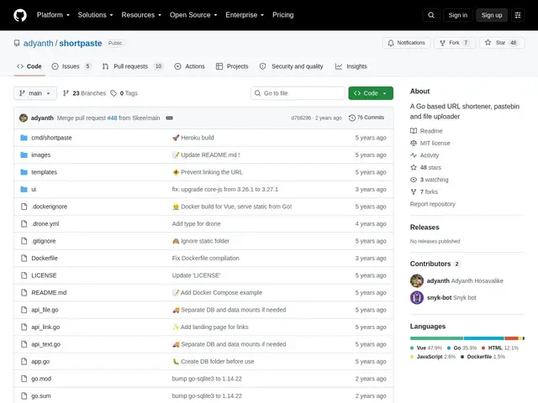Switch to the Actions tab
The width and height of the screenshot is (538, 403).
click(189, 66)
